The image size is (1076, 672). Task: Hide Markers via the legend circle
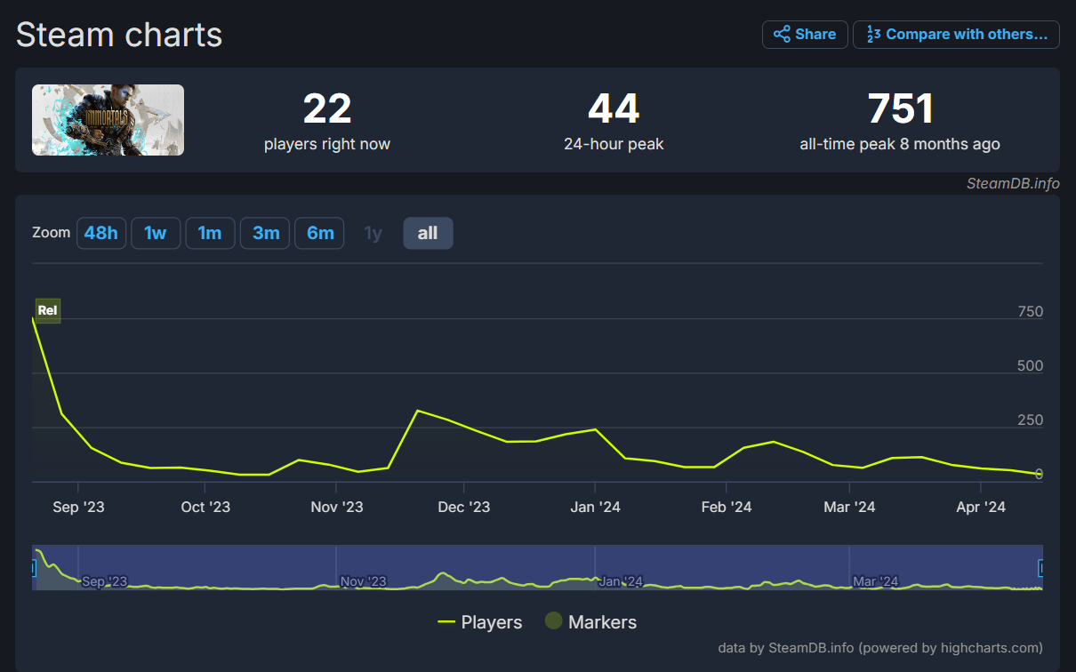tap(554, 621)
